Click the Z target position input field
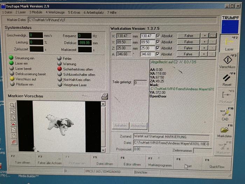 tap(147, 48)
